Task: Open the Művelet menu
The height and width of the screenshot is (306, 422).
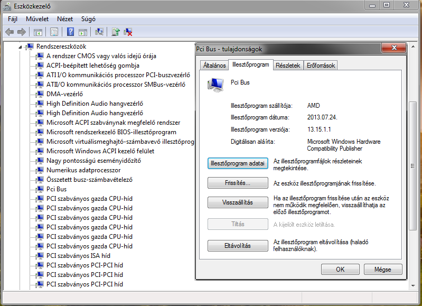Action: tap(37, 19)
